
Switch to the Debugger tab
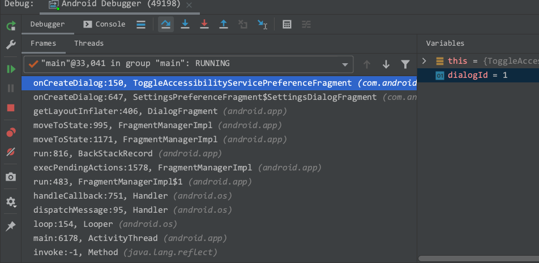[48, 24]
